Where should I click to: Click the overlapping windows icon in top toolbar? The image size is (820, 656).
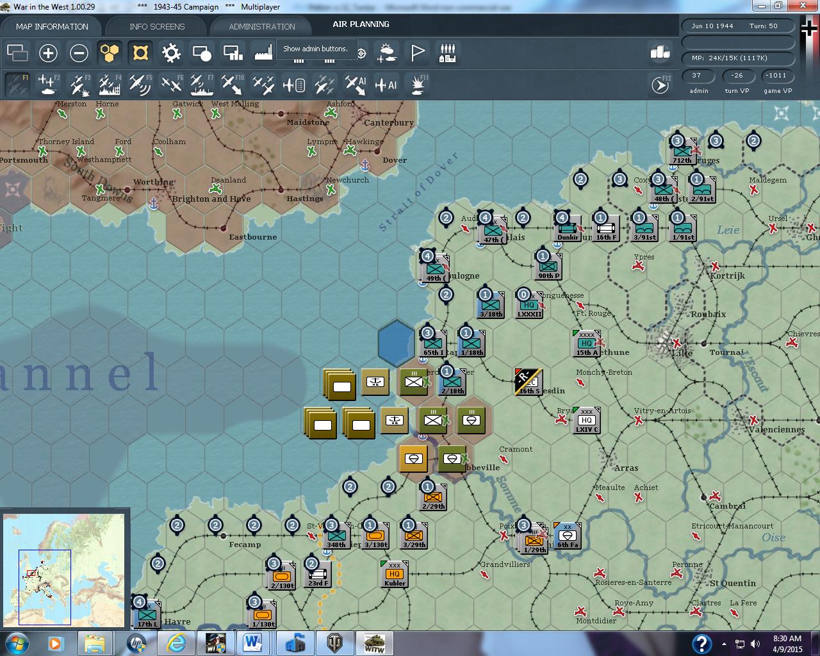[x=17, y=53]
